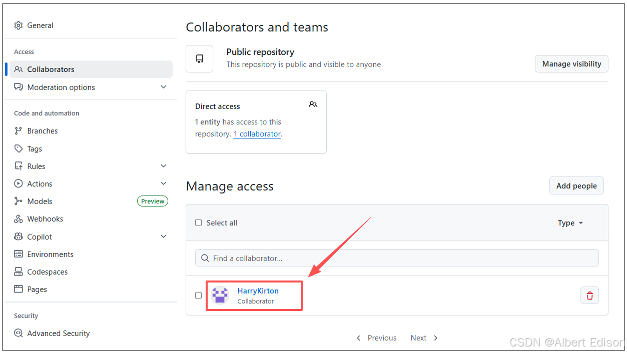Screen dimensions: 627x353
Task: Open the 1 collaborator link
Action: [257, 134]
